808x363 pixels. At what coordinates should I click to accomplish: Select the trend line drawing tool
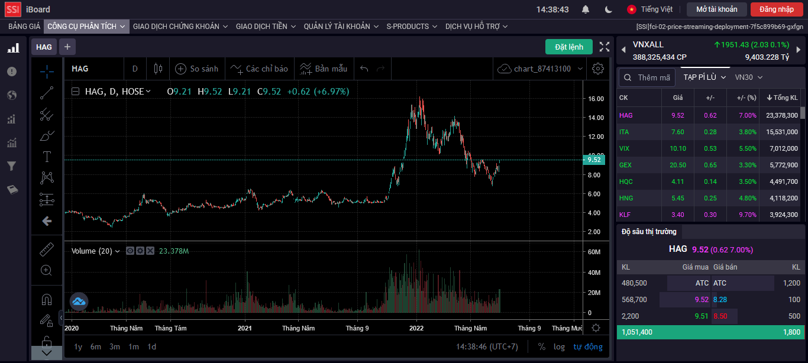click(x=47, y=93)
